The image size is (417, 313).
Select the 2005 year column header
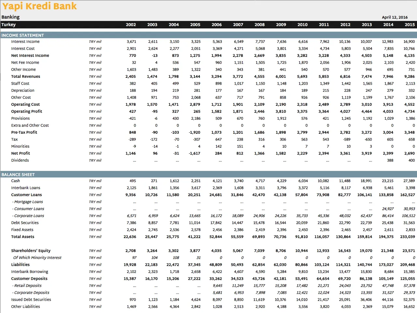coord(195,25)
